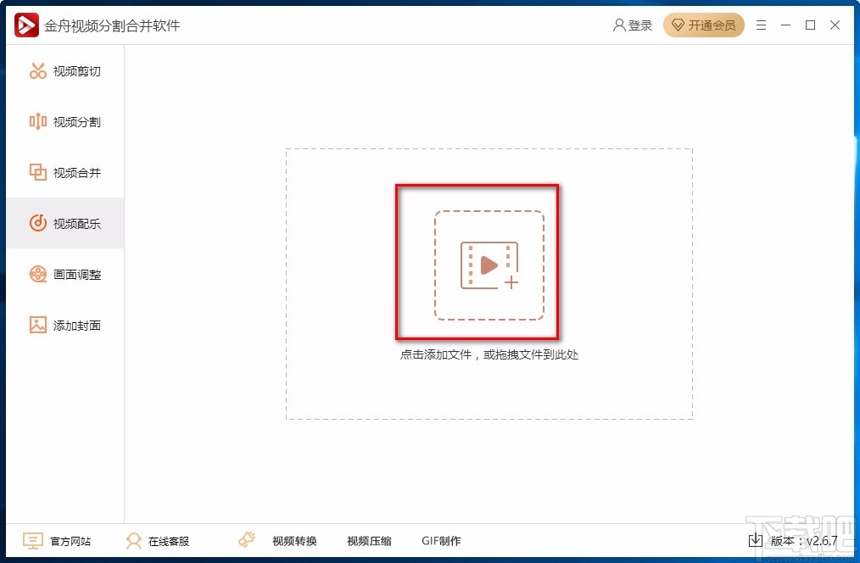Open the 视频合并 merge tool
Image resolution: width=860 pixels, height=563 pixels.
coord(64,172)
